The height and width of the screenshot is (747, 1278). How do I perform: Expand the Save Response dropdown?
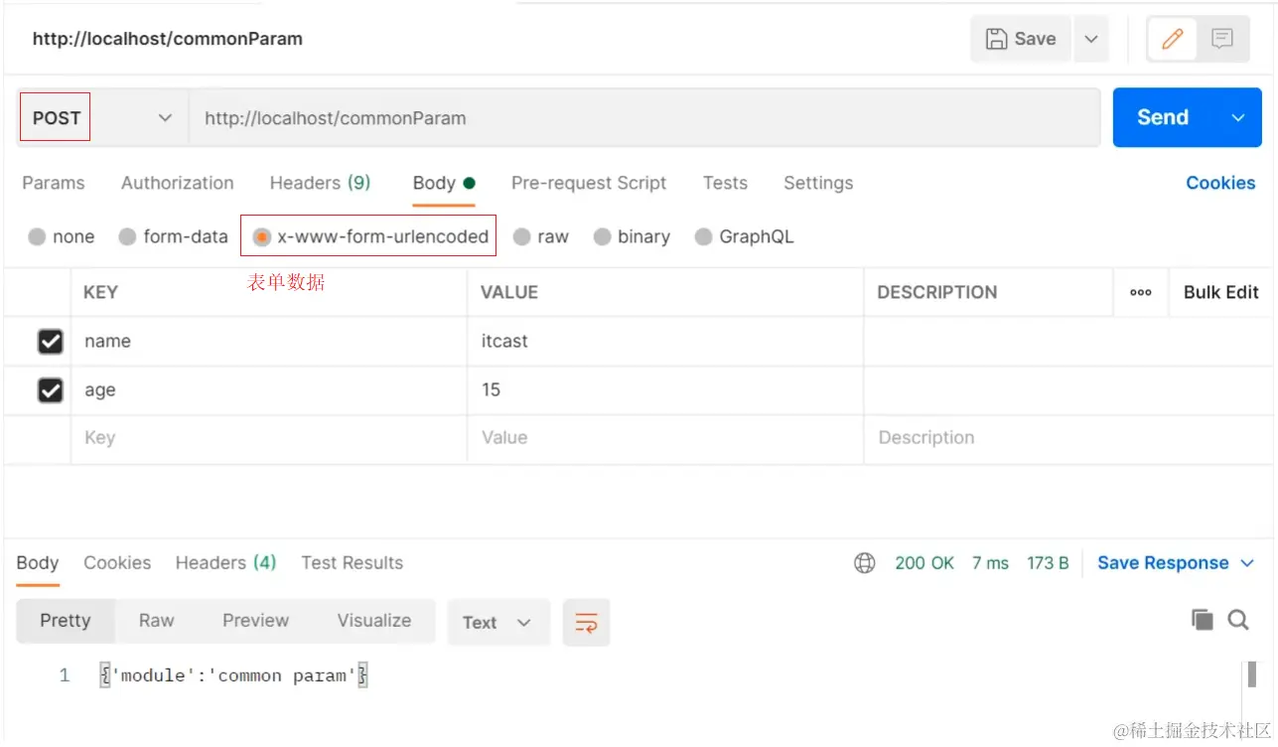pos(1248,563)
